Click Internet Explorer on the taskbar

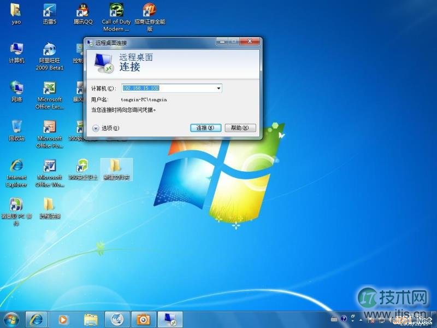(37, 320)
